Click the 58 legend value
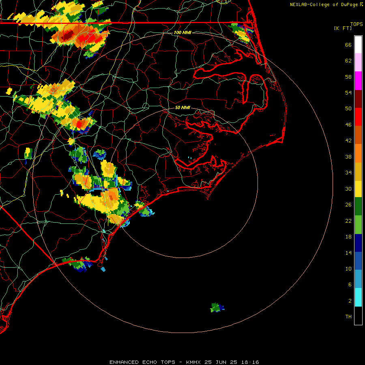 (348, 77)
